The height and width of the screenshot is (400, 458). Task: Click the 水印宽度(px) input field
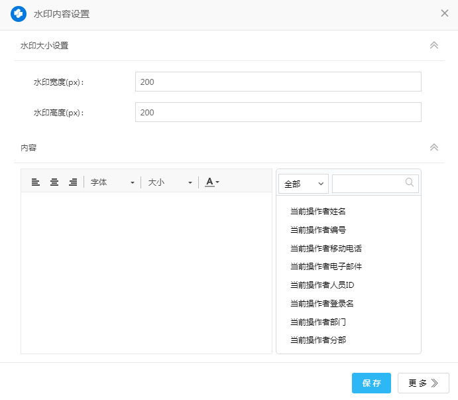tap(278, 82)
